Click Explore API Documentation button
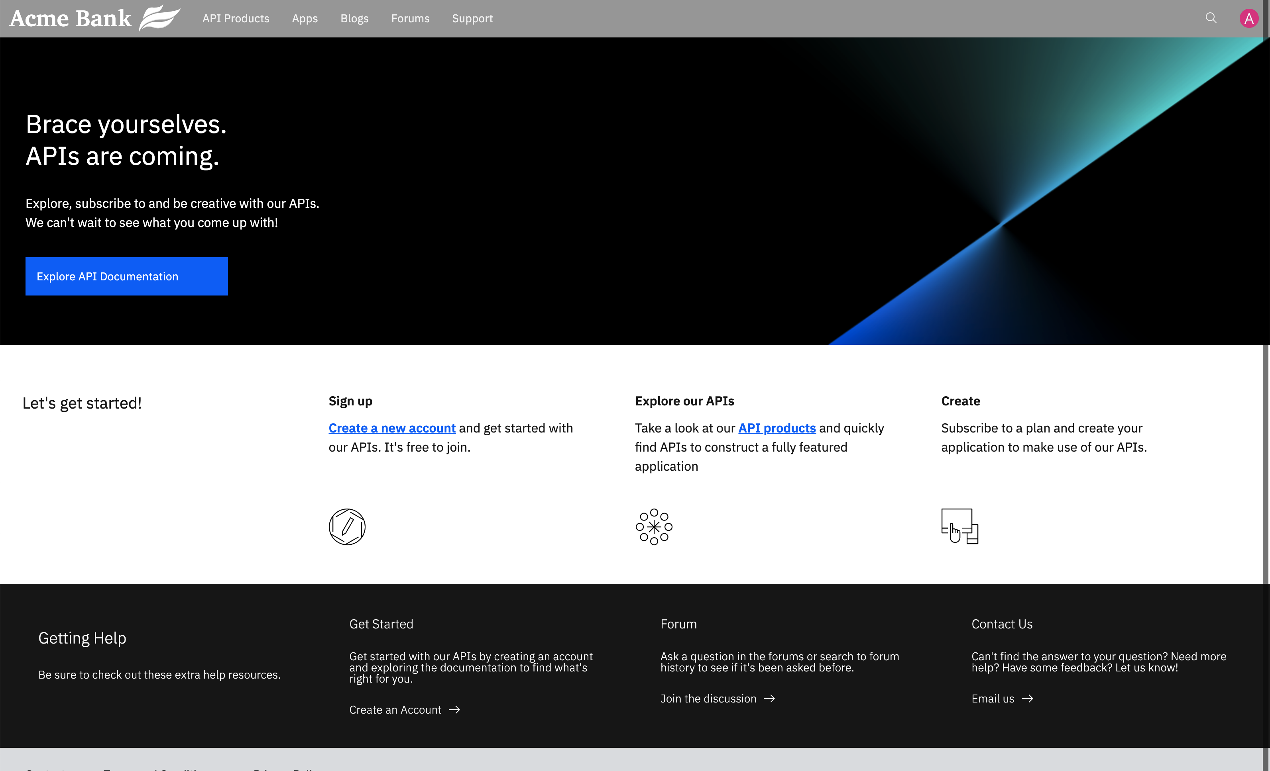 click(x=126, y=276)
